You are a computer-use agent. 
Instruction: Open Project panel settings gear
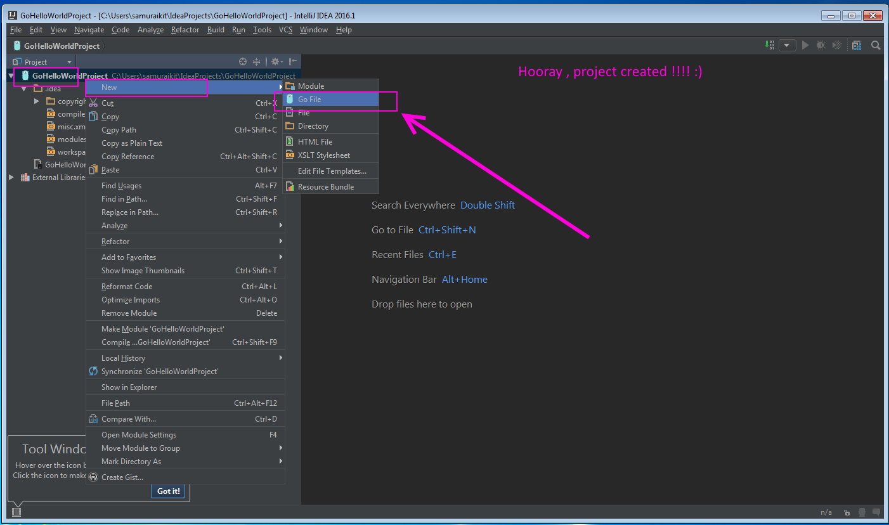coord(276,62)
